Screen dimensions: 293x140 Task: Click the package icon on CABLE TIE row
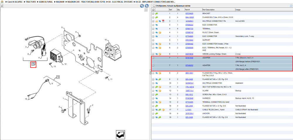163,110
